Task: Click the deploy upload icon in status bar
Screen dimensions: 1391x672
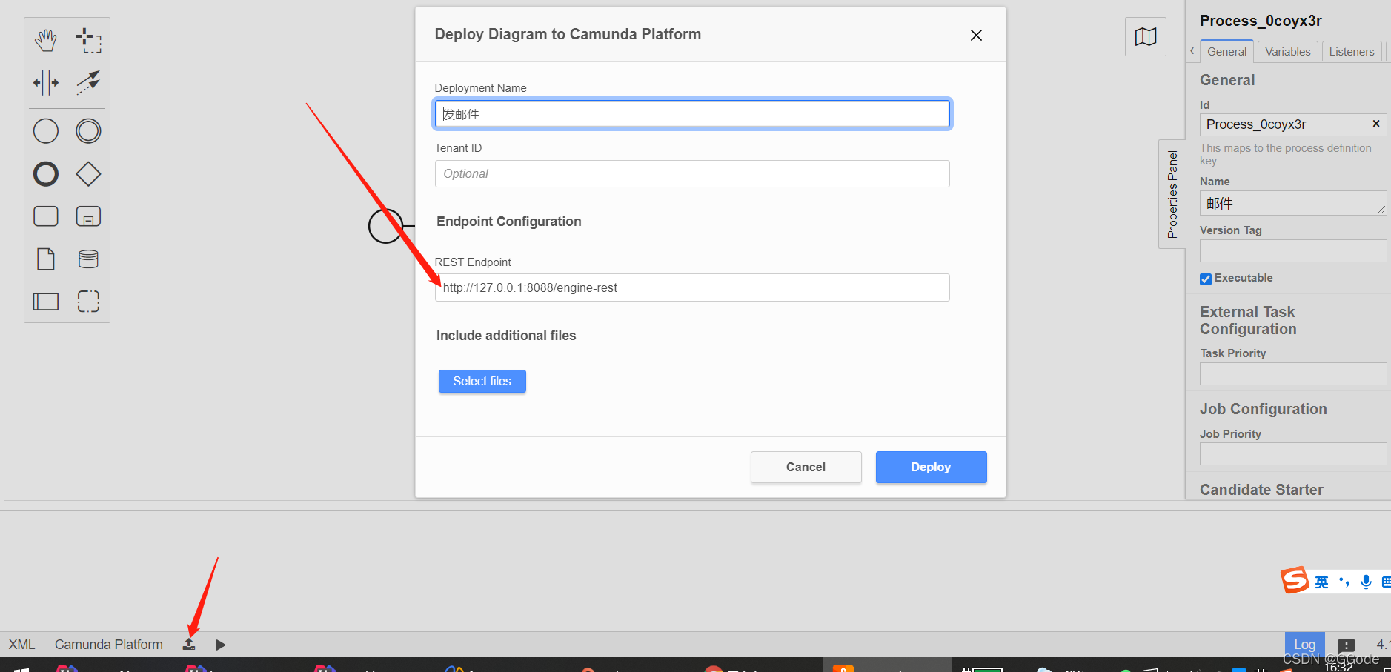Action: click(189, 645)
